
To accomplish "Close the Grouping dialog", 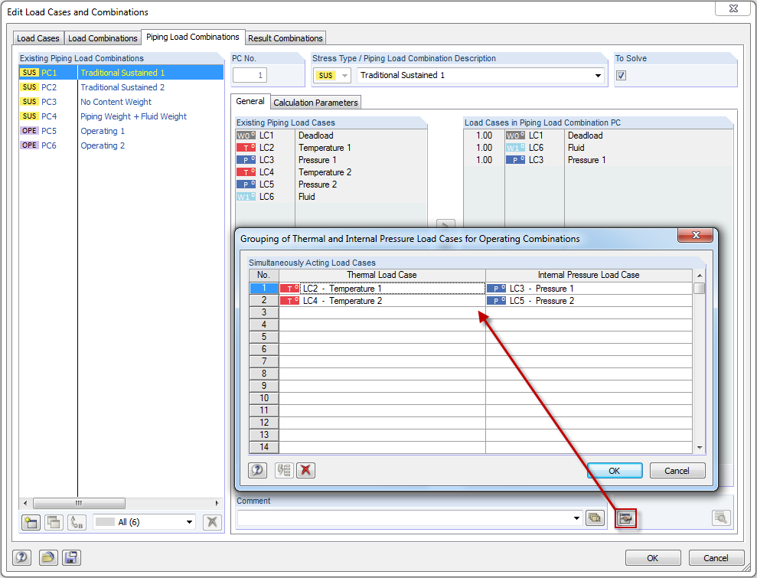I will tap(695, 235).
